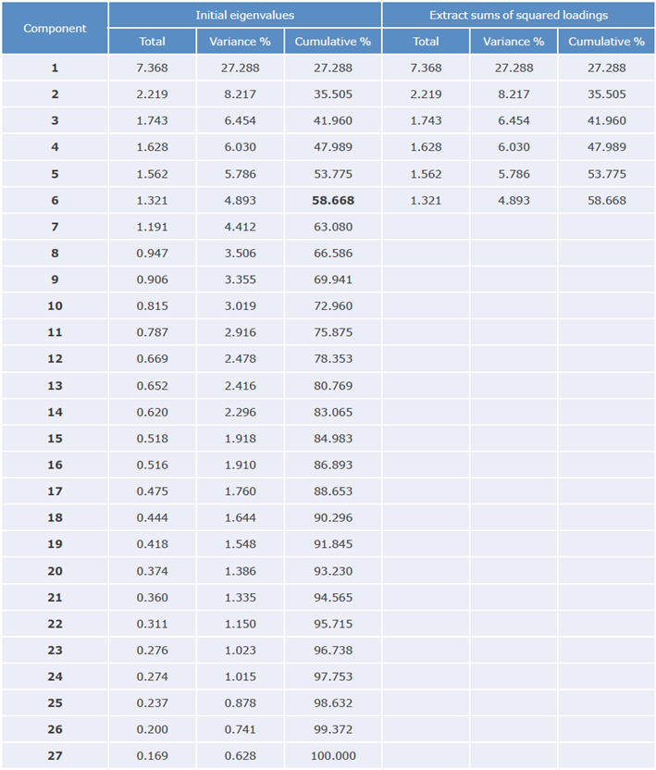Image resolution: width=656 pixels, height=770 pixels.
Task: Select the component 20 row label
Action: coord(55,571)
